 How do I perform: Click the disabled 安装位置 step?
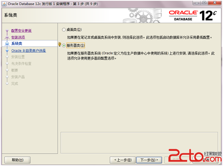click(x=18, y=57)
